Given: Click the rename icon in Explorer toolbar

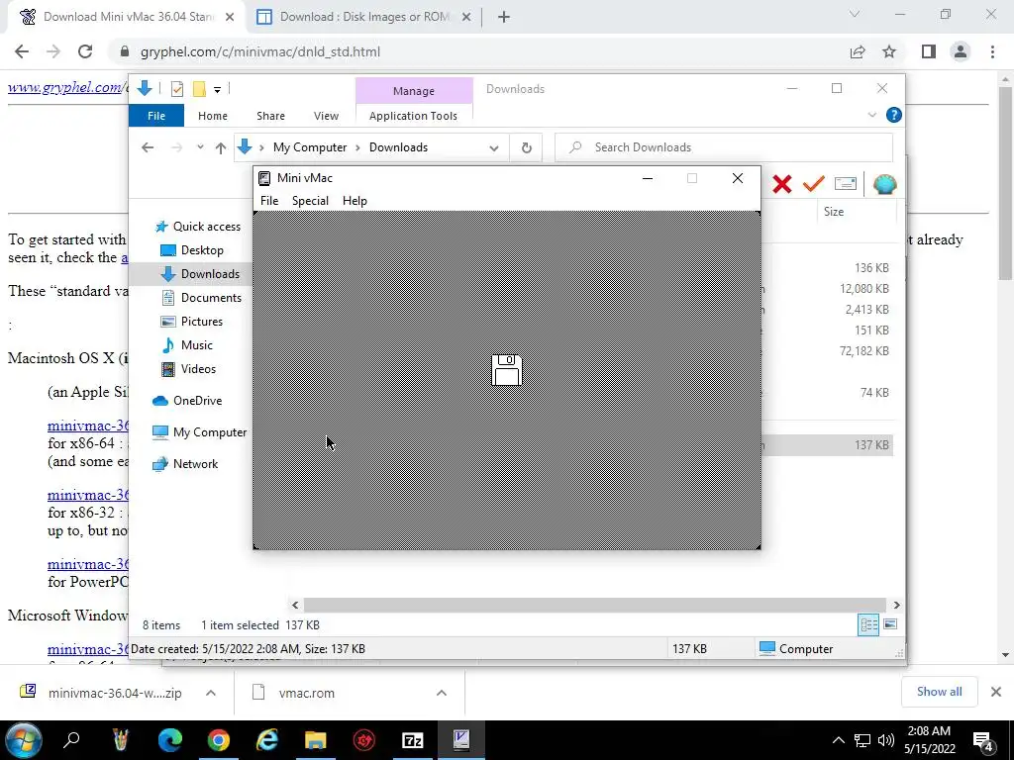Looking at the screenshot, I should coord(846,184).
